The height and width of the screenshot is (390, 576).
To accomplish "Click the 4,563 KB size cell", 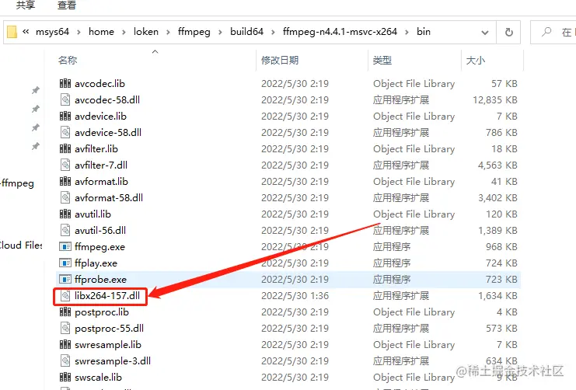I will tap(497, 165).
